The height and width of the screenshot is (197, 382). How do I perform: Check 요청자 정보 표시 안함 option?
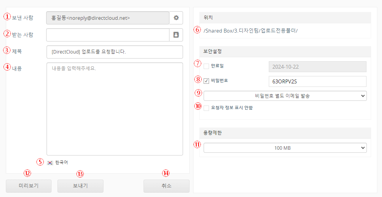[x=206, y=108]
